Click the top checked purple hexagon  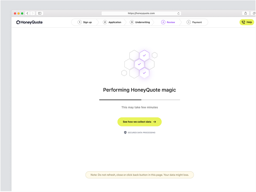[x=144, y=55]
